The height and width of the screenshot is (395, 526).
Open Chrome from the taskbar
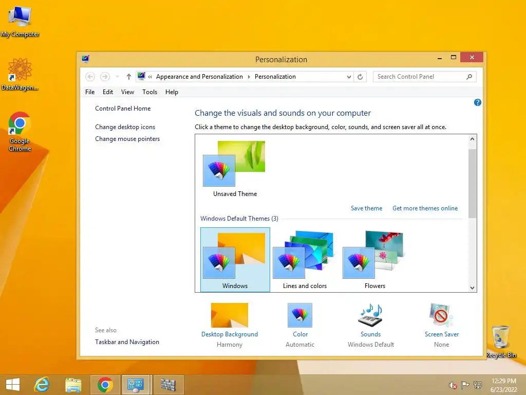(105, 385)
